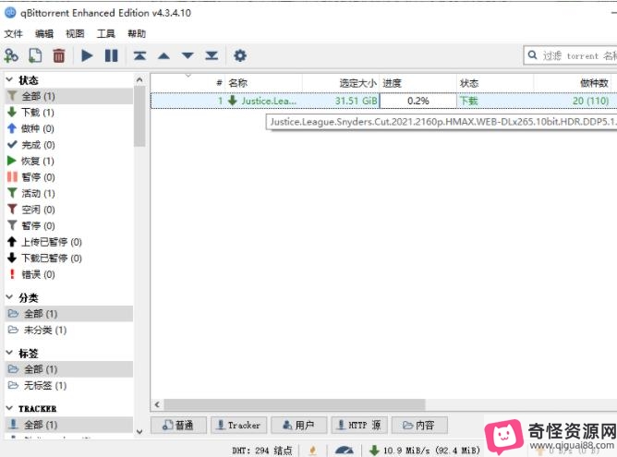The image size is (617, 457).
Task: Collapse the 标签 filter section
Action: point(10,354)
